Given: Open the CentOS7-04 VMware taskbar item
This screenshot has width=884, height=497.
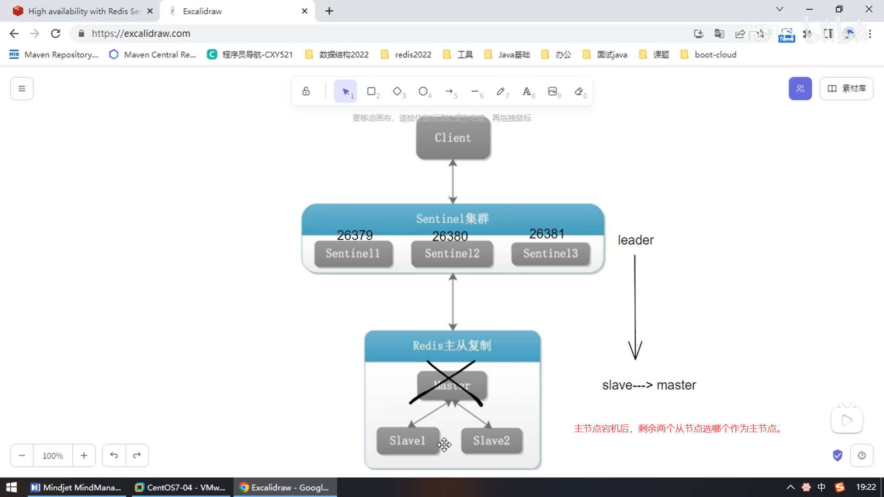Looking at the screenshot, I should point(180,487).
